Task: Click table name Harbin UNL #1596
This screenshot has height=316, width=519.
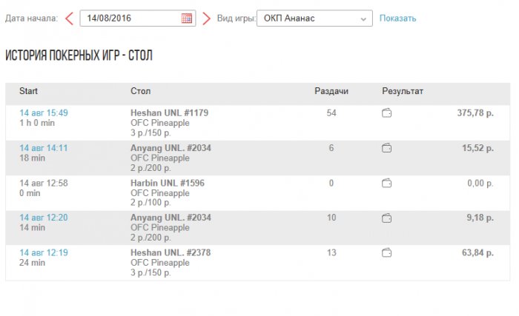Action: (x=168, y=183)
